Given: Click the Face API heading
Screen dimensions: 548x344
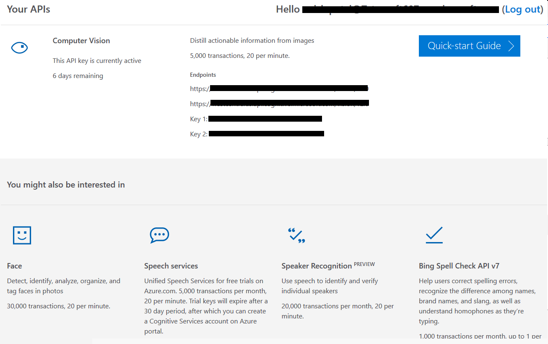Looking at the screenshot, I should point(14,266).
